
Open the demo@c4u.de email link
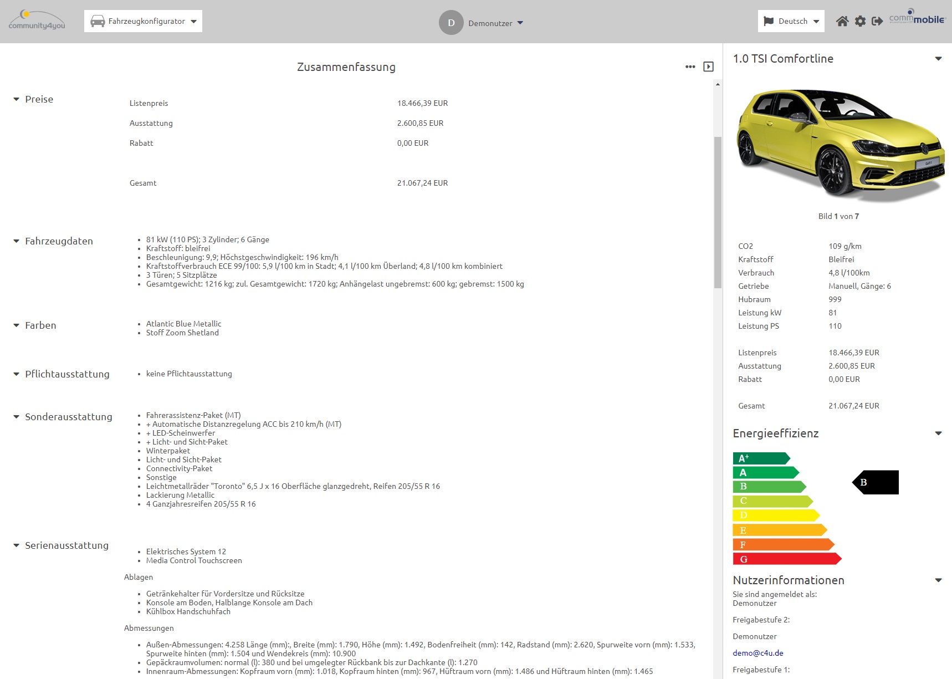(x=757, y=653)
